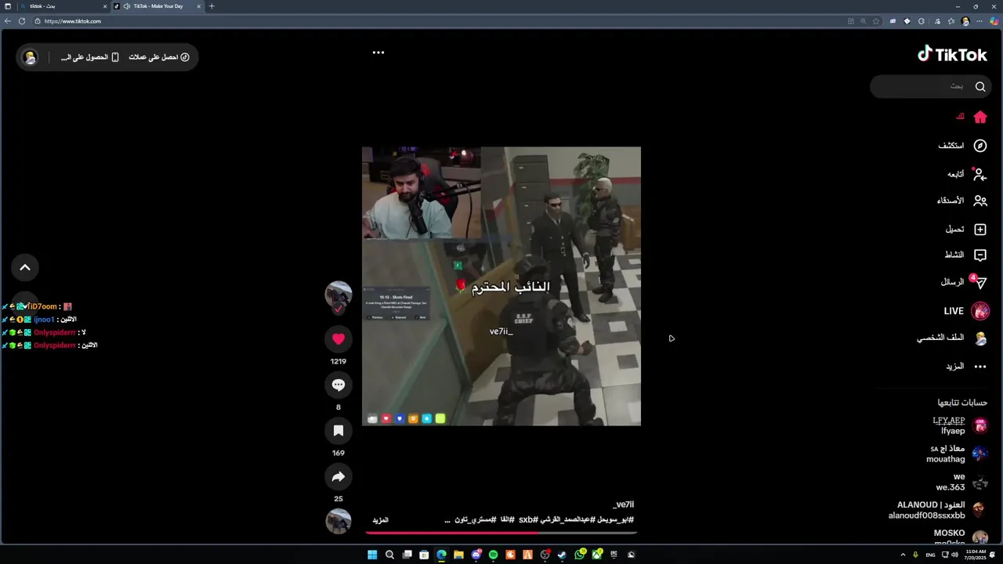Open Xbox app from taskbar
Image resolution: width=1003 pixels, height=564 pixels.
pyautogui.click(x=597, y=555)
